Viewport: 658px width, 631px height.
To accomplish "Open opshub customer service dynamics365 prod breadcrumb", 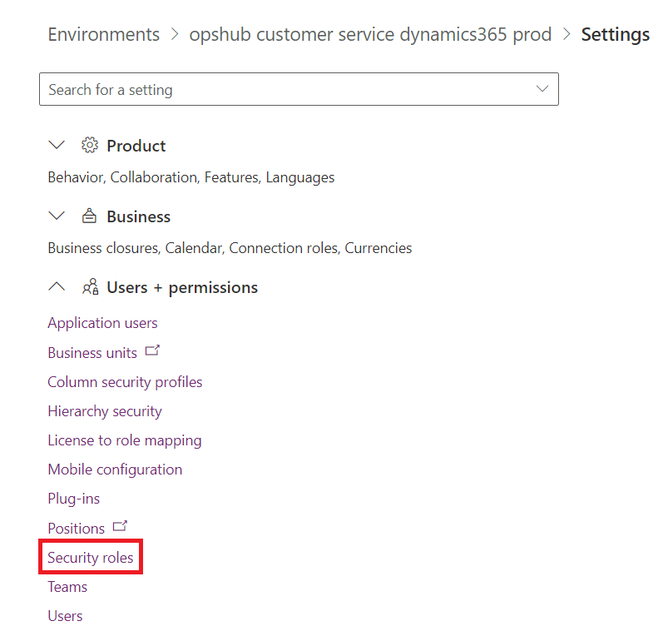I will 370,35.
